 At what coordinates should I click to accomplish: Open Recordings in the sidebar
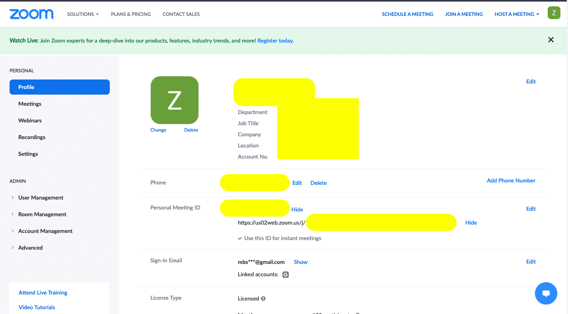[32, 137]
